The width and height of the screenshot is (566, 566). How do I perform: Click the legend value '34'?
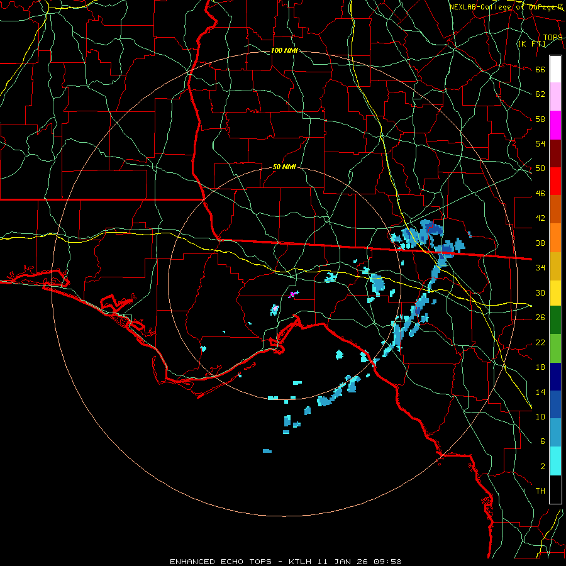pos(540,267)
